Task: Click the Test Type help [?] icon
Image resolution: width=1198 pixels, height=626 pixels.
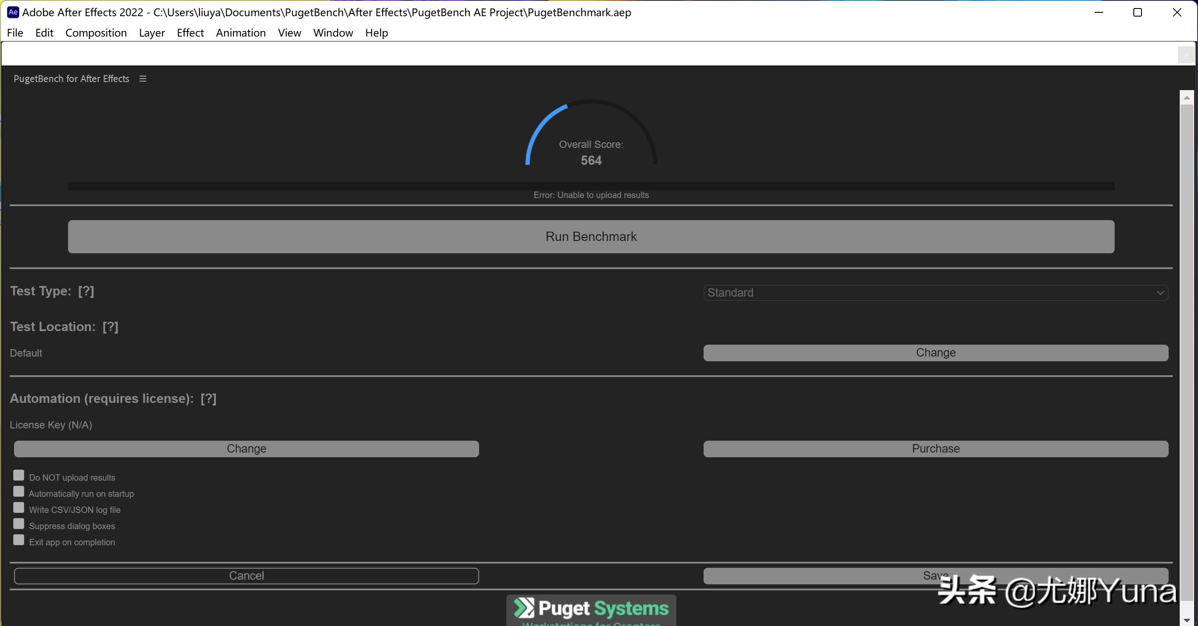Action: (86, 291)
